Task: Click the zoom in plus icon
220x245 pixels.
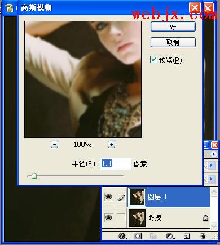Action: click(111, 145)
